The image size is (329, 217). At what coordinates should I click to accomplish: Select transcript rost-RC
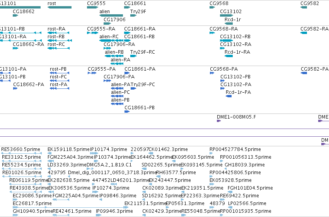click(56, 44)
